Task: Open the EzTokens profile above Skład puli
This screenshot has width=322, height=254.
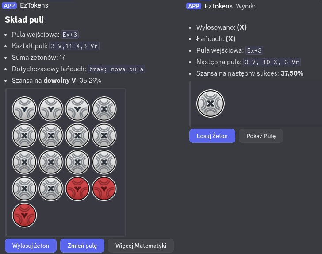Action: tap(34, 5)
